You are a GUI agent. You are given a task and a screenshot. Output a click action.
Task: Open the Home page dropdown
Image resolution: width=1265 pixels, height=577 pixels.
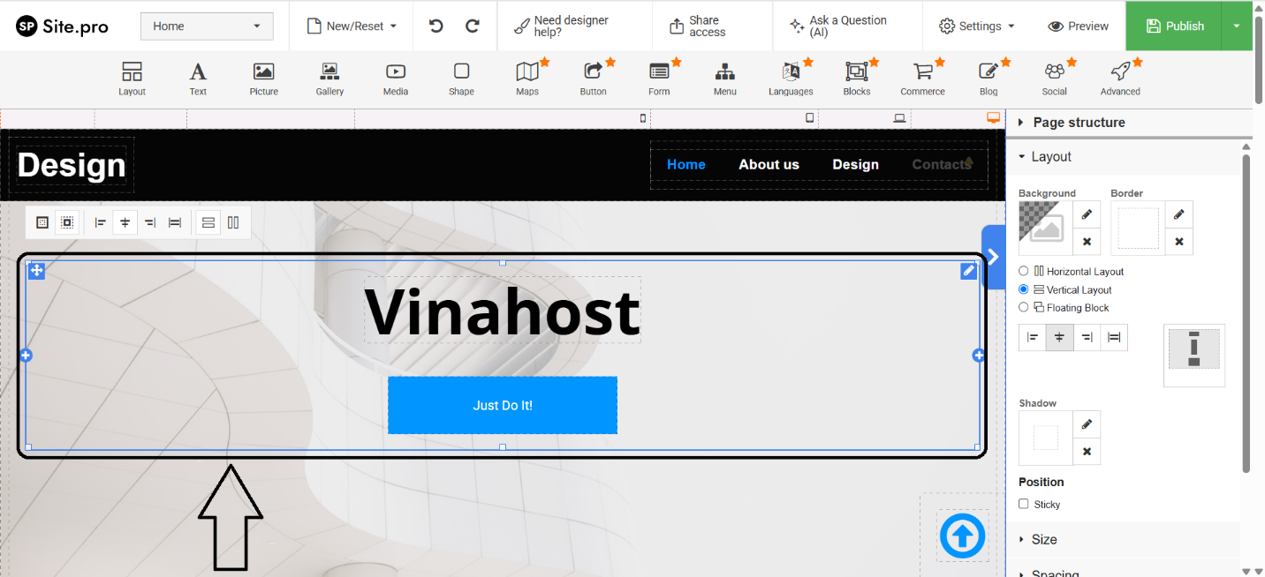pyautogui.click(x=207, y=26)
